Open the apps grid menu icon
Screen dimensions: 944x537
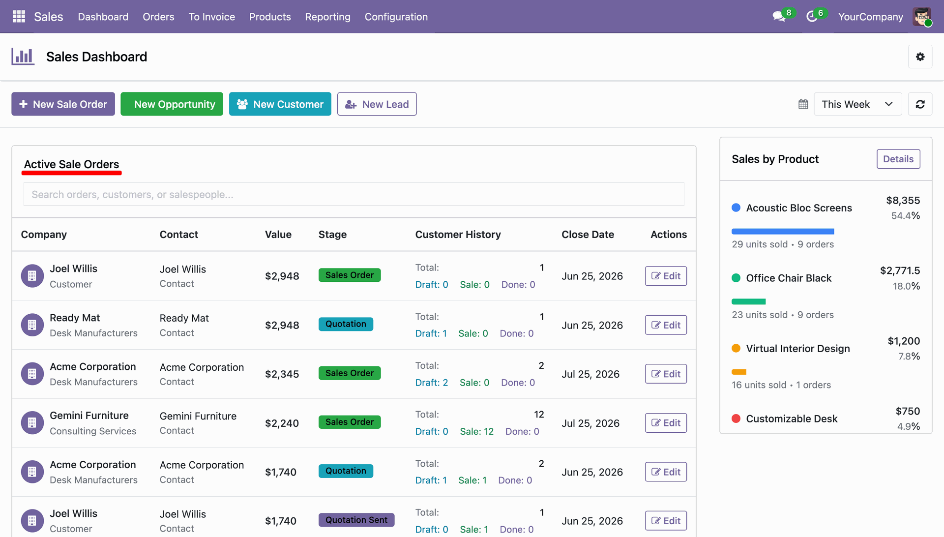[19, 17]
